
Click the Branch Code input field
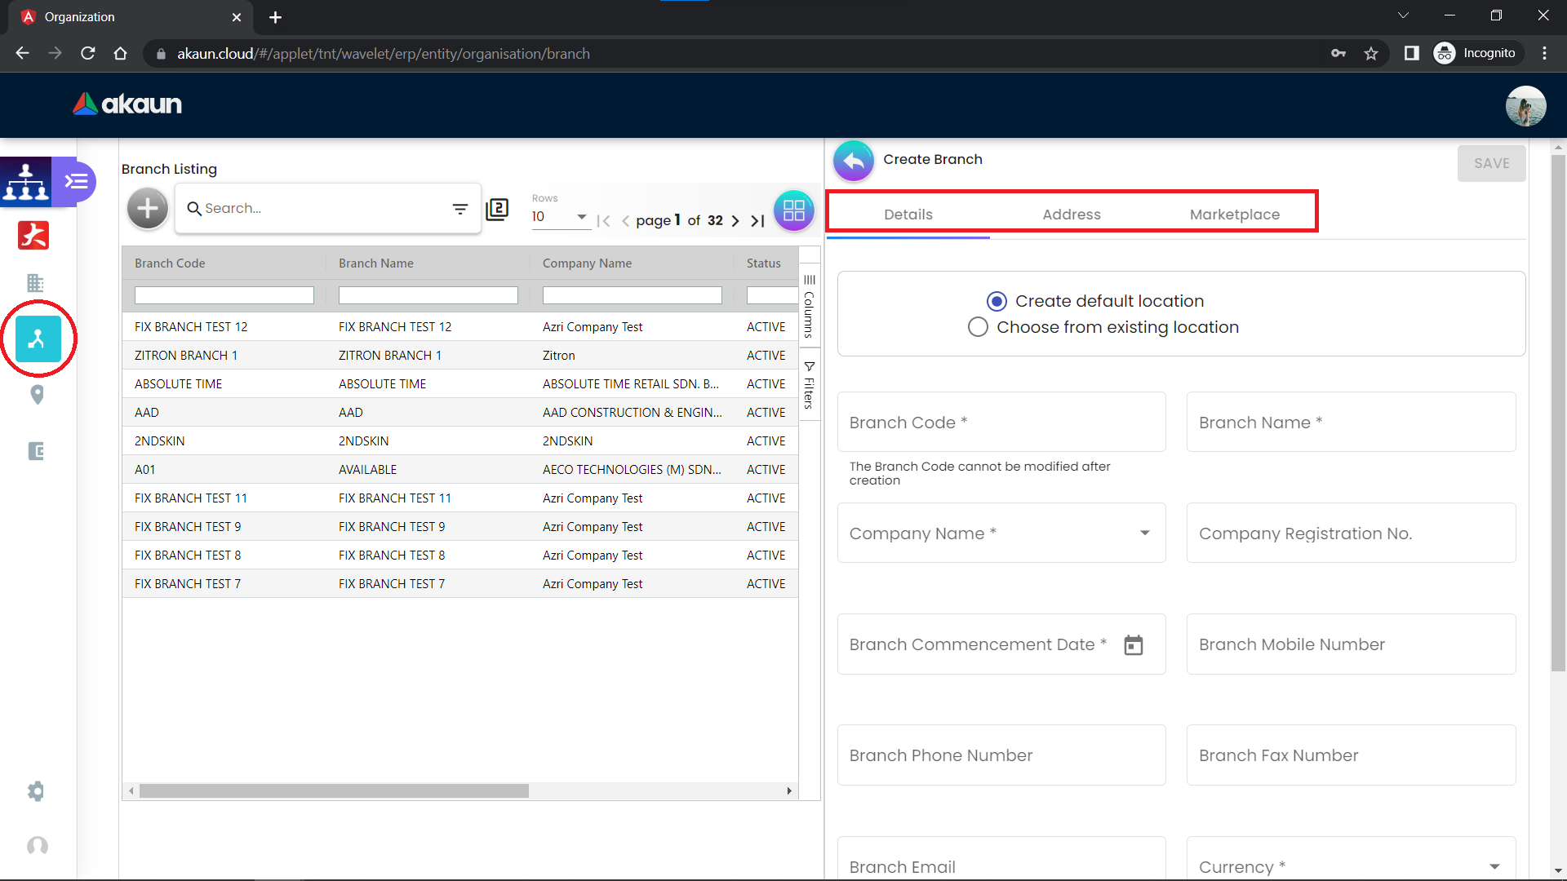[x=1001, y=423]
